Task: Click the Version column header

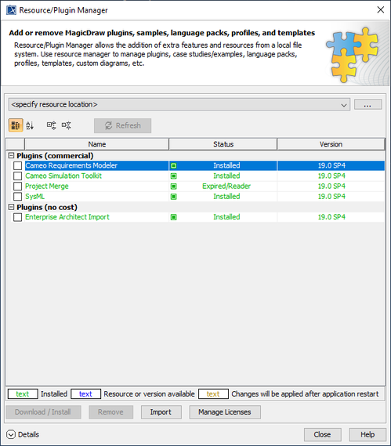Action: pyautogui.click(x=331, y=144)
